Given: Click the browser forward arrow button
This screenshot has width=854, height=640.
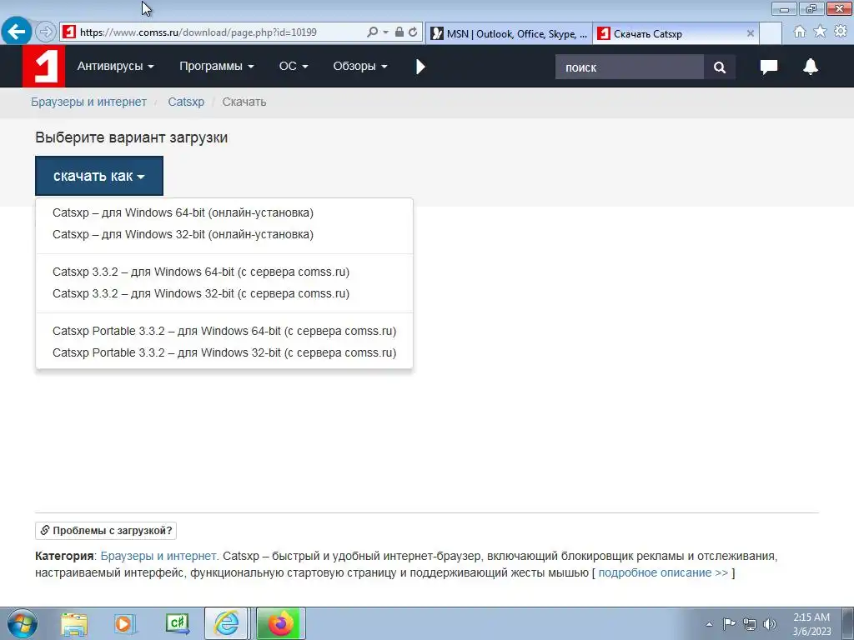Looking at the screenshot, I should pos(46,32).
